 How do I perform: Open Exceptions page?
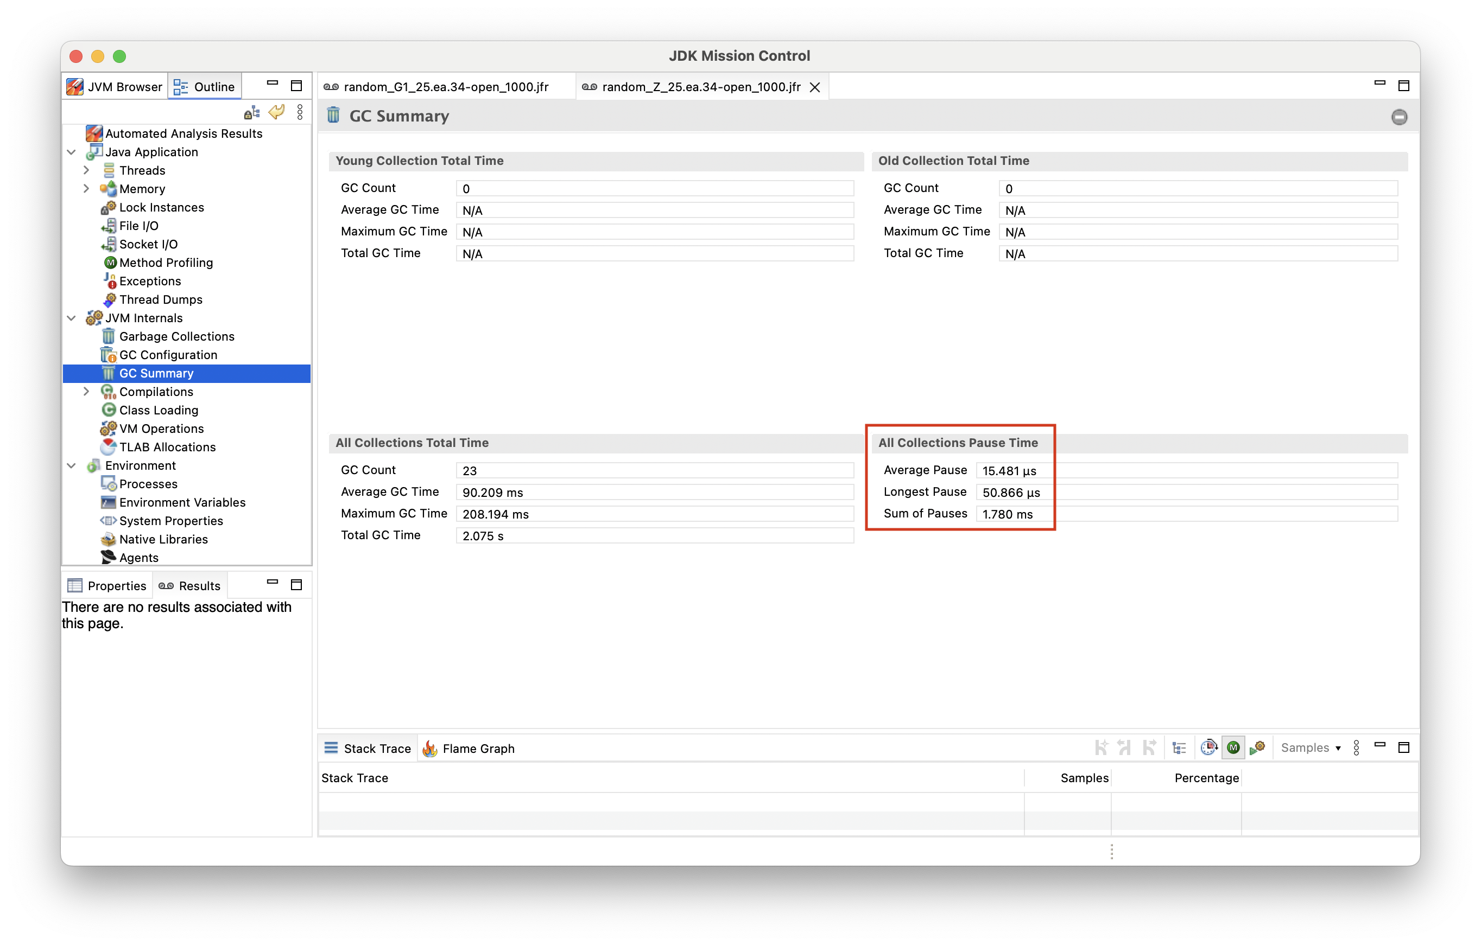150,281
